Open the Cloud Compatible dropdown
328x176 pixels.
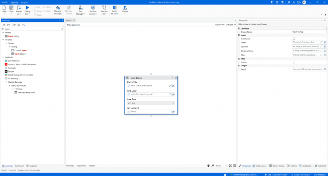click(x=301, y=175)
